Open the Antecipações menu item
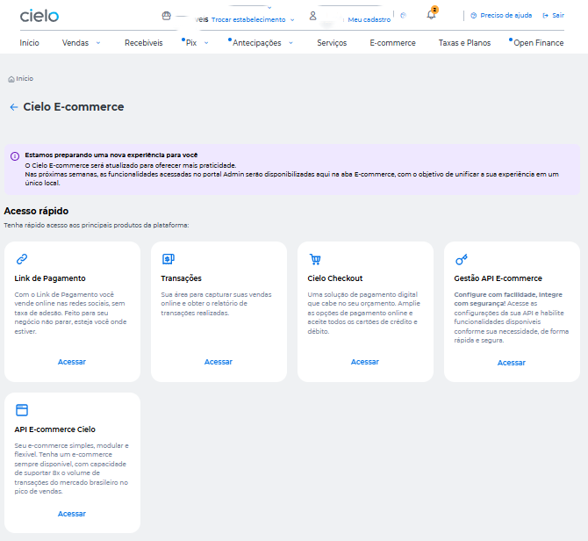This screenshot has height=541, width=588. click(257, 43)
